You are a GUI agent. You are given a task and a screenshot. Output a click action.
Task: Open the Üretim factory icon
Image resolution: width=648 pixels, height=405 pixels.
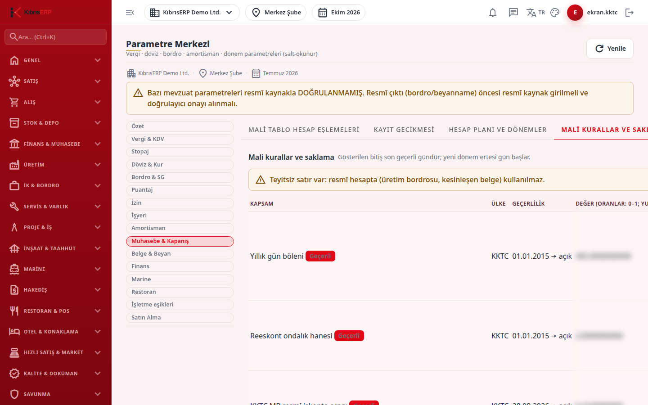click(x=14, y=165)
